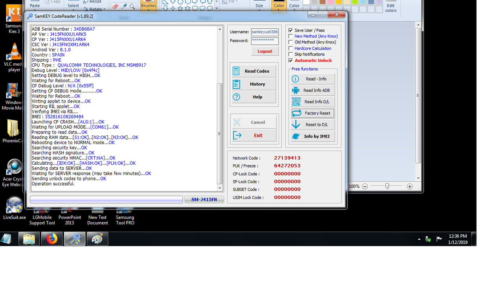Click the log scrollbar up arrow

click(x=220, y=29)
